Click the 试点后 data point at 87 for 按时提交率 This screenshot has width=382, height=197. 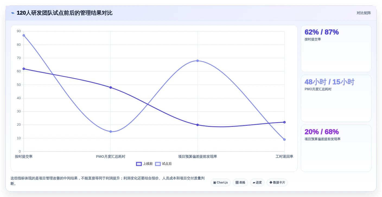[x=24, y=35]
